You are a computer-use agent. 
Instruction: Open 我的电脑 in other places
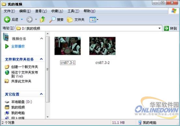pyautogui.click(x=18, y=113)
